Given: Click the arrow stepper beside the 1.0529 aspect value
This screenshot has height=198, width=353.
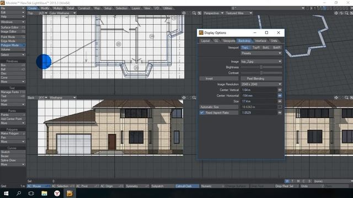Looking at the screenshot, I should click(x=280, y=113).
